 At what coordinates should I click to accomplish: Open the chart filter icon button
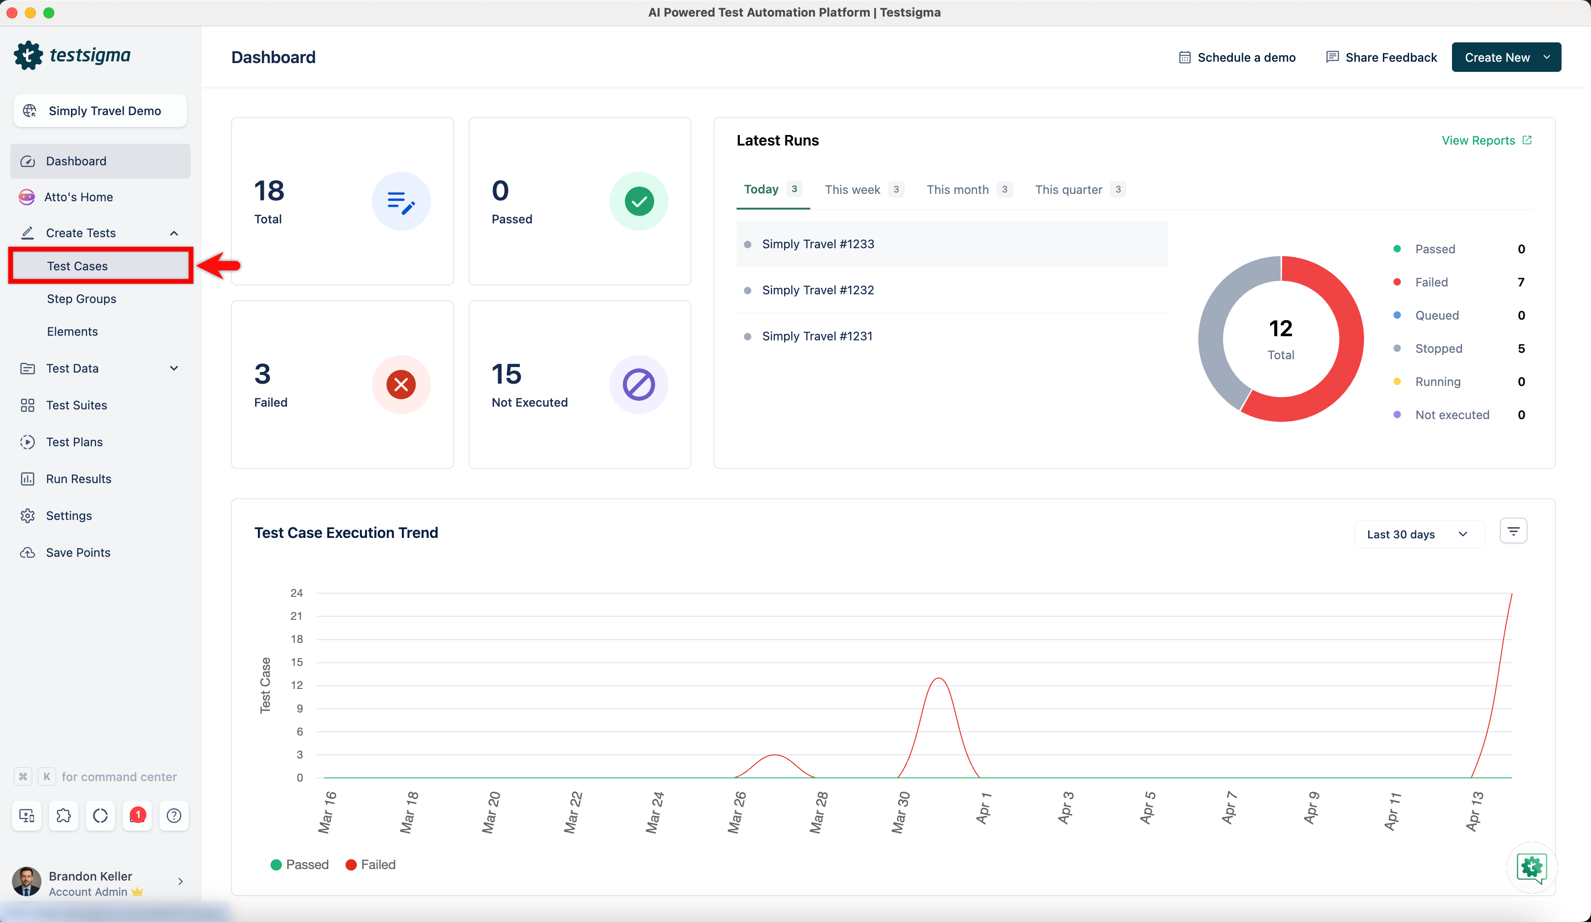pos(1513,531)
